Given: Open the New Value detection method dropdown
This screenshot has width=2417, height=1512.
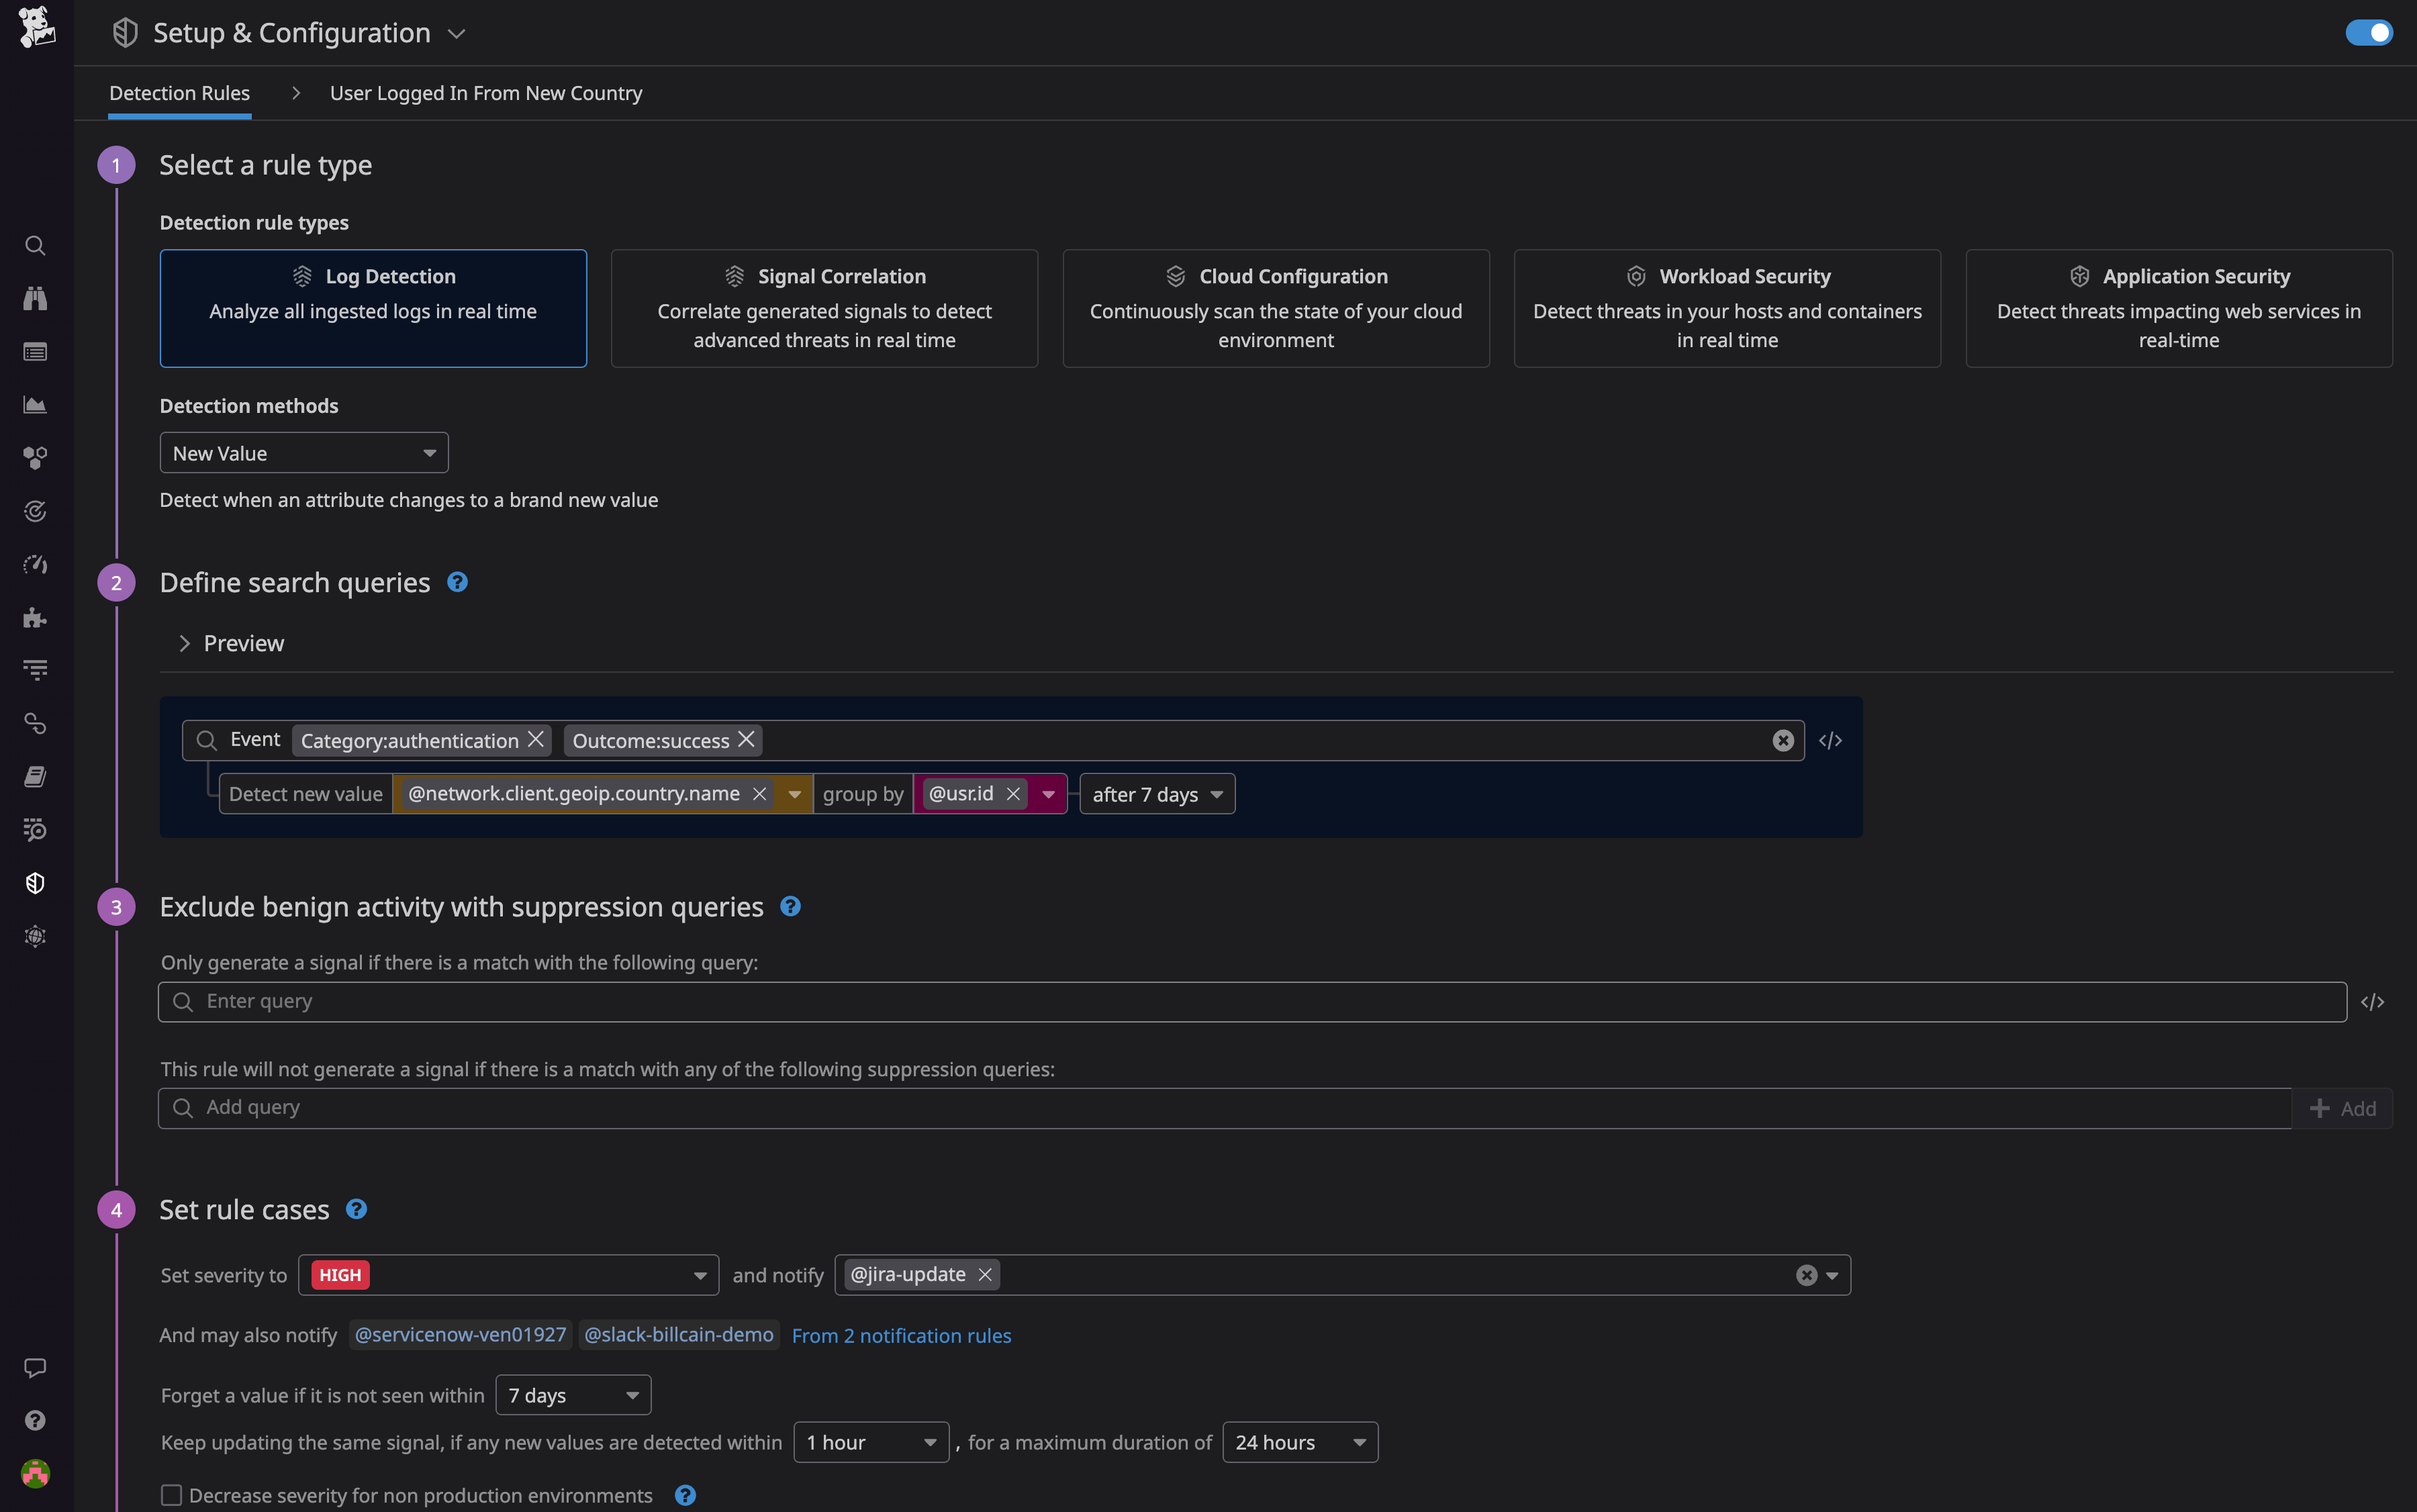Looking at the screenshot, I should tap(303, 452).
